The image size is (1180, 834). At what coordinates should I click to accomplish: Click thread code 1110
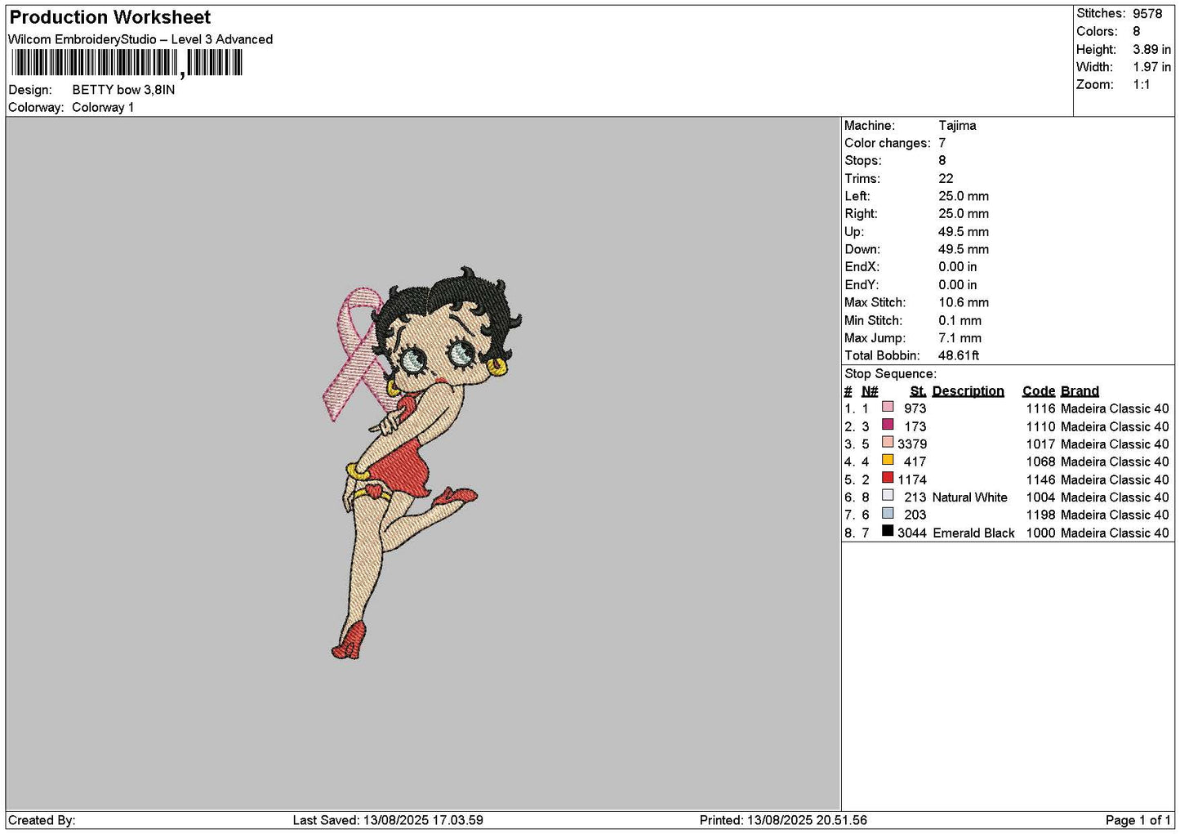pos(1041,426)
